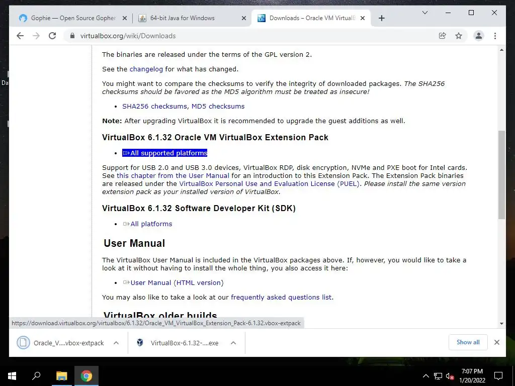Close the 64-bit Java for Windows tab
This screenshot has width=515, height=386.
[244, 18]
